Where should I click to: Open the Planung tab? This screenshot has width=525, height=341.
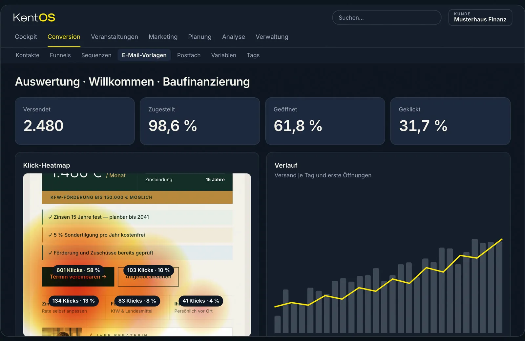pos(200,37)
